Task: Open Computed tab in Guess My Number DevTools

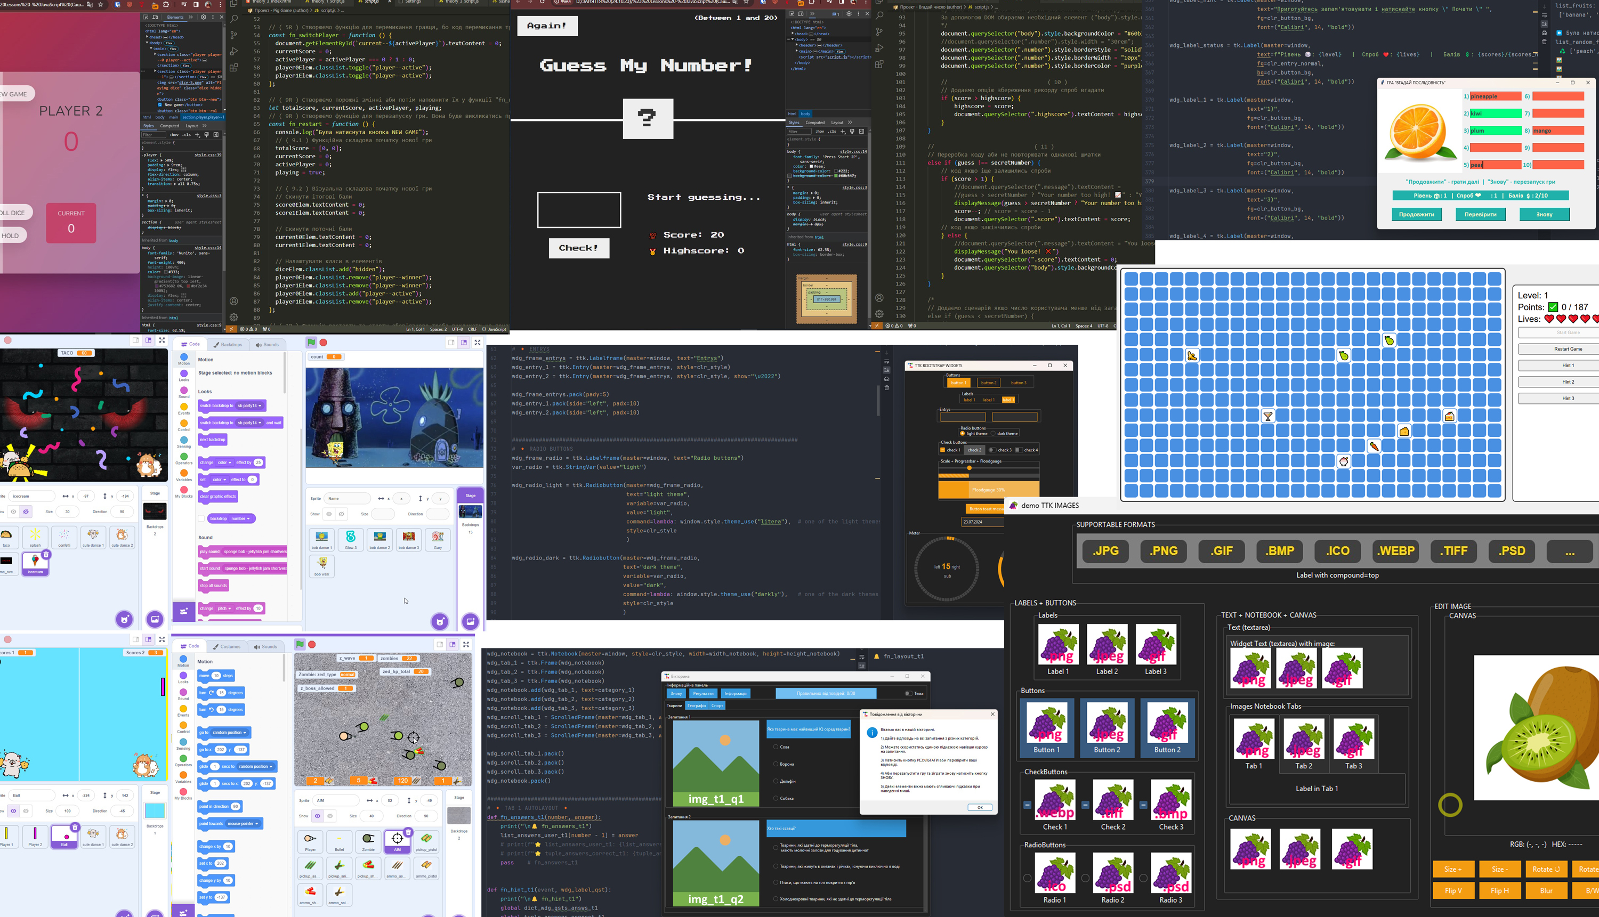Action: (x=815, y=123)
